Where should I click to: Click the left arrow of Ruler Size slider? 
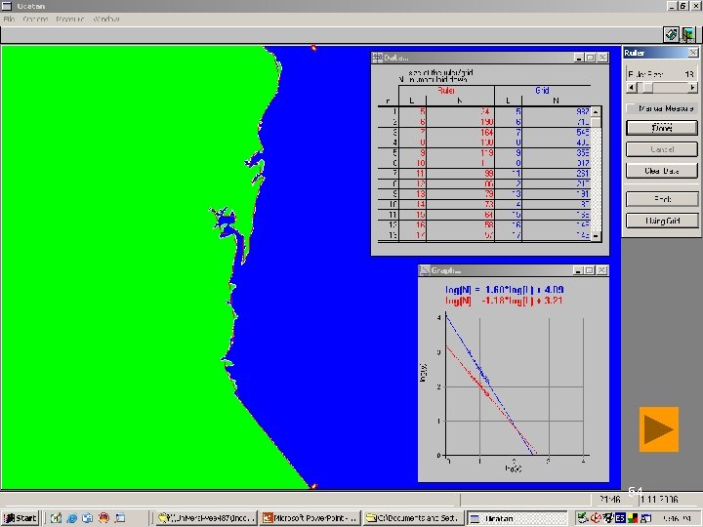click(632, 88)
